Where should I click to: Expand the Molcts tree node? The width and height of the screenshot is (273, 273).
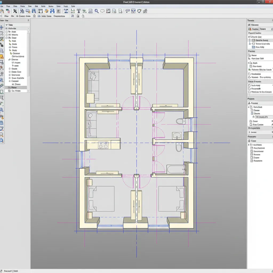tap(7, 35)
